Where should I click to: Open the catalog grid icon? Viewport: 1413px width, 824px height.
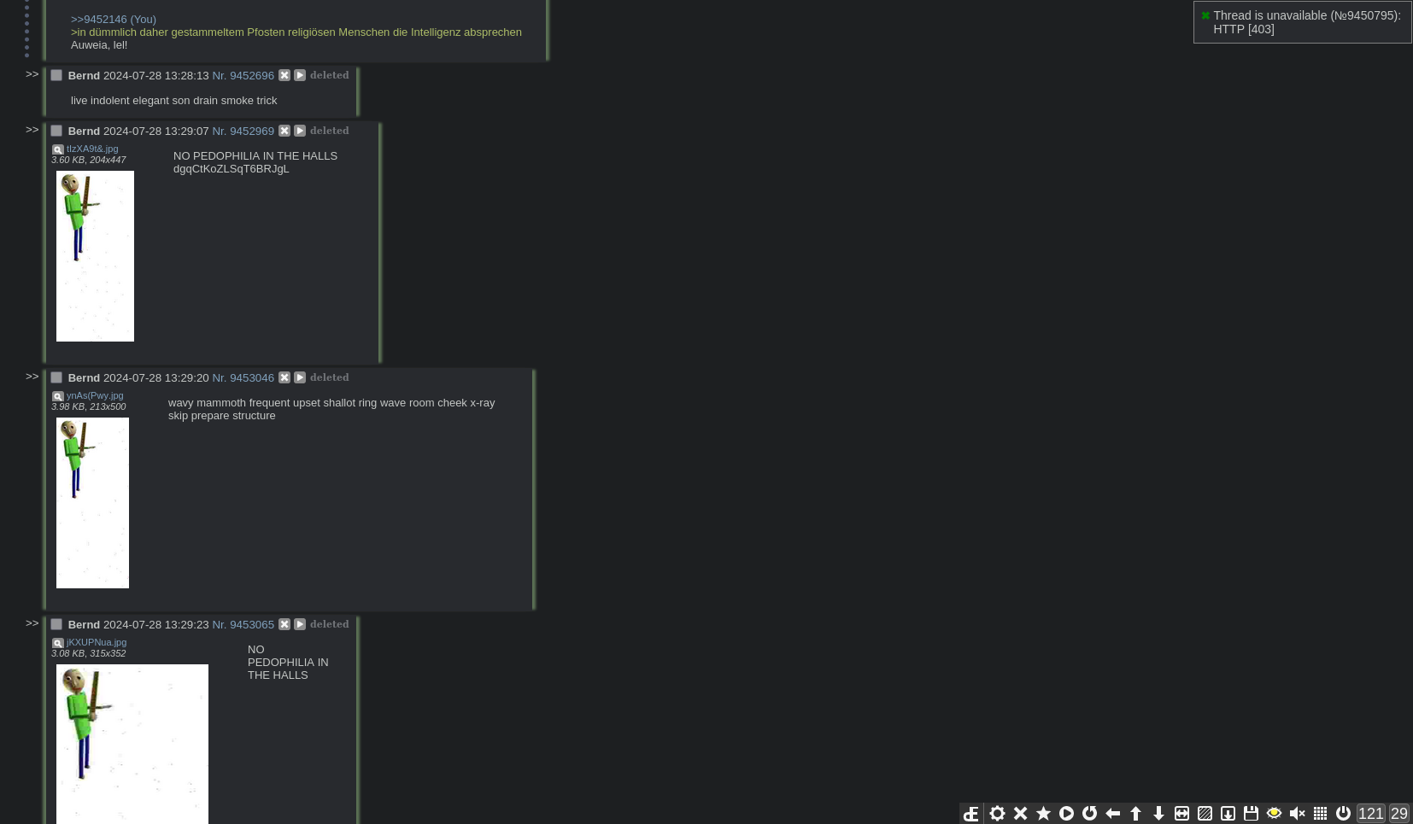coord(1320,814)
